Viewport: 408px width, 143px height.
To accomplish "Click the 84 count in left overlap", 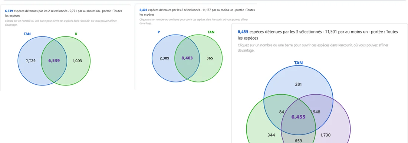I will click(x=282, y=112).
